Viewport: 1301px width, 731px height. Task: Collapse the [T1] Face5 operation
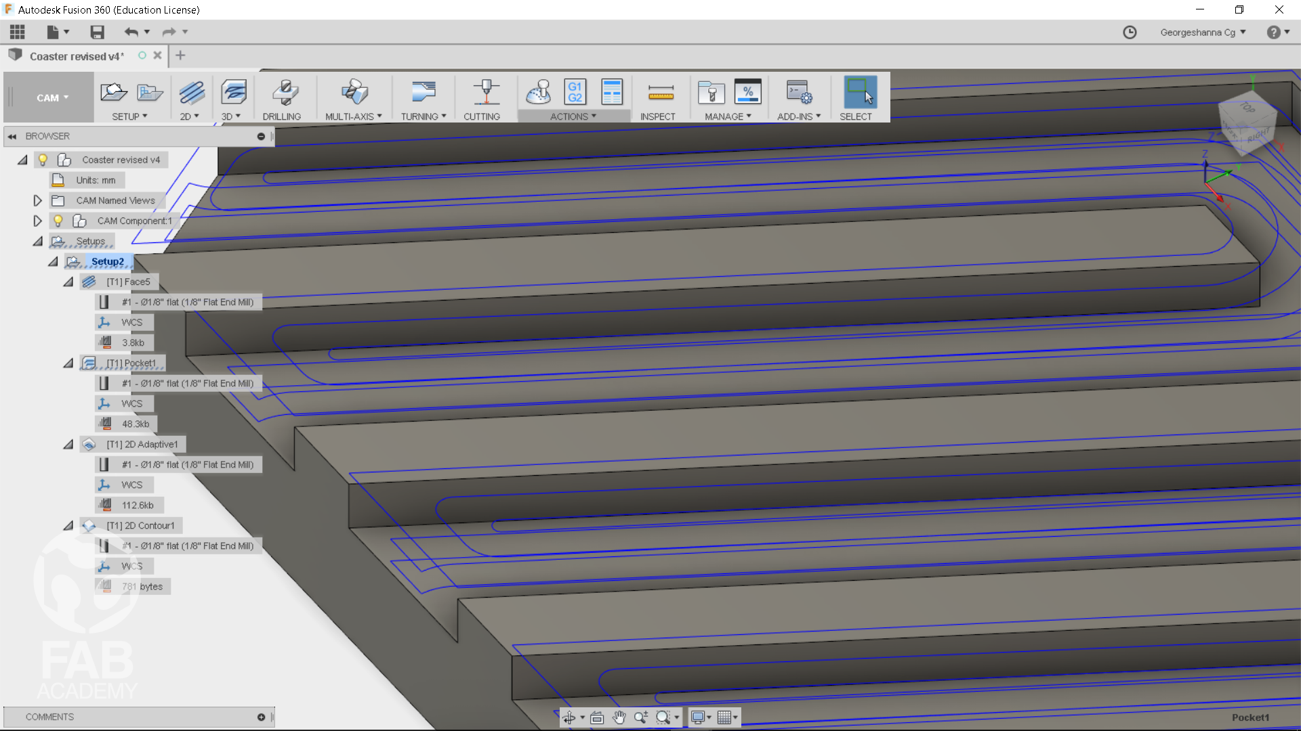click(68, 282)
